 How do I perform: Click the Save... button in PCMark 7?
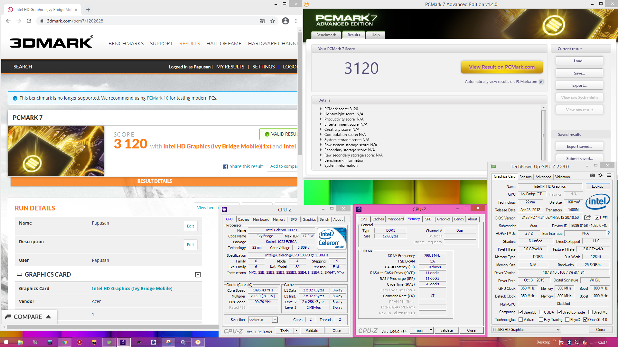pos(579,73)
